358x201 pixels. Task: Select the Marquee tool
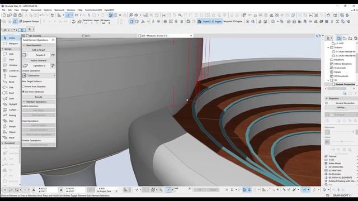tap(10, 44)
